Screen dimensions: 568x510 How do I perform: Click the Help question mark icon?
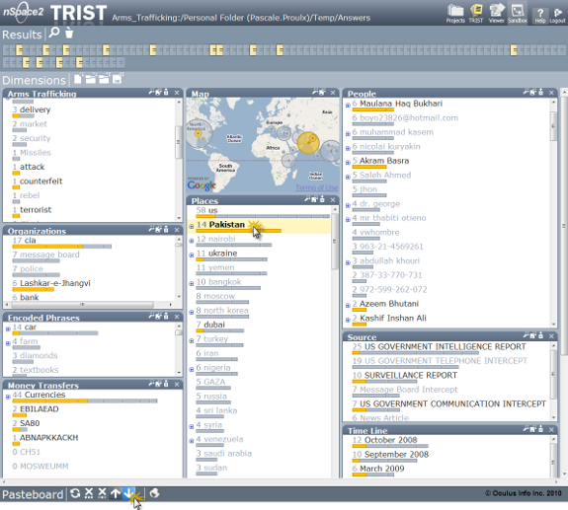tap(539, 15)
